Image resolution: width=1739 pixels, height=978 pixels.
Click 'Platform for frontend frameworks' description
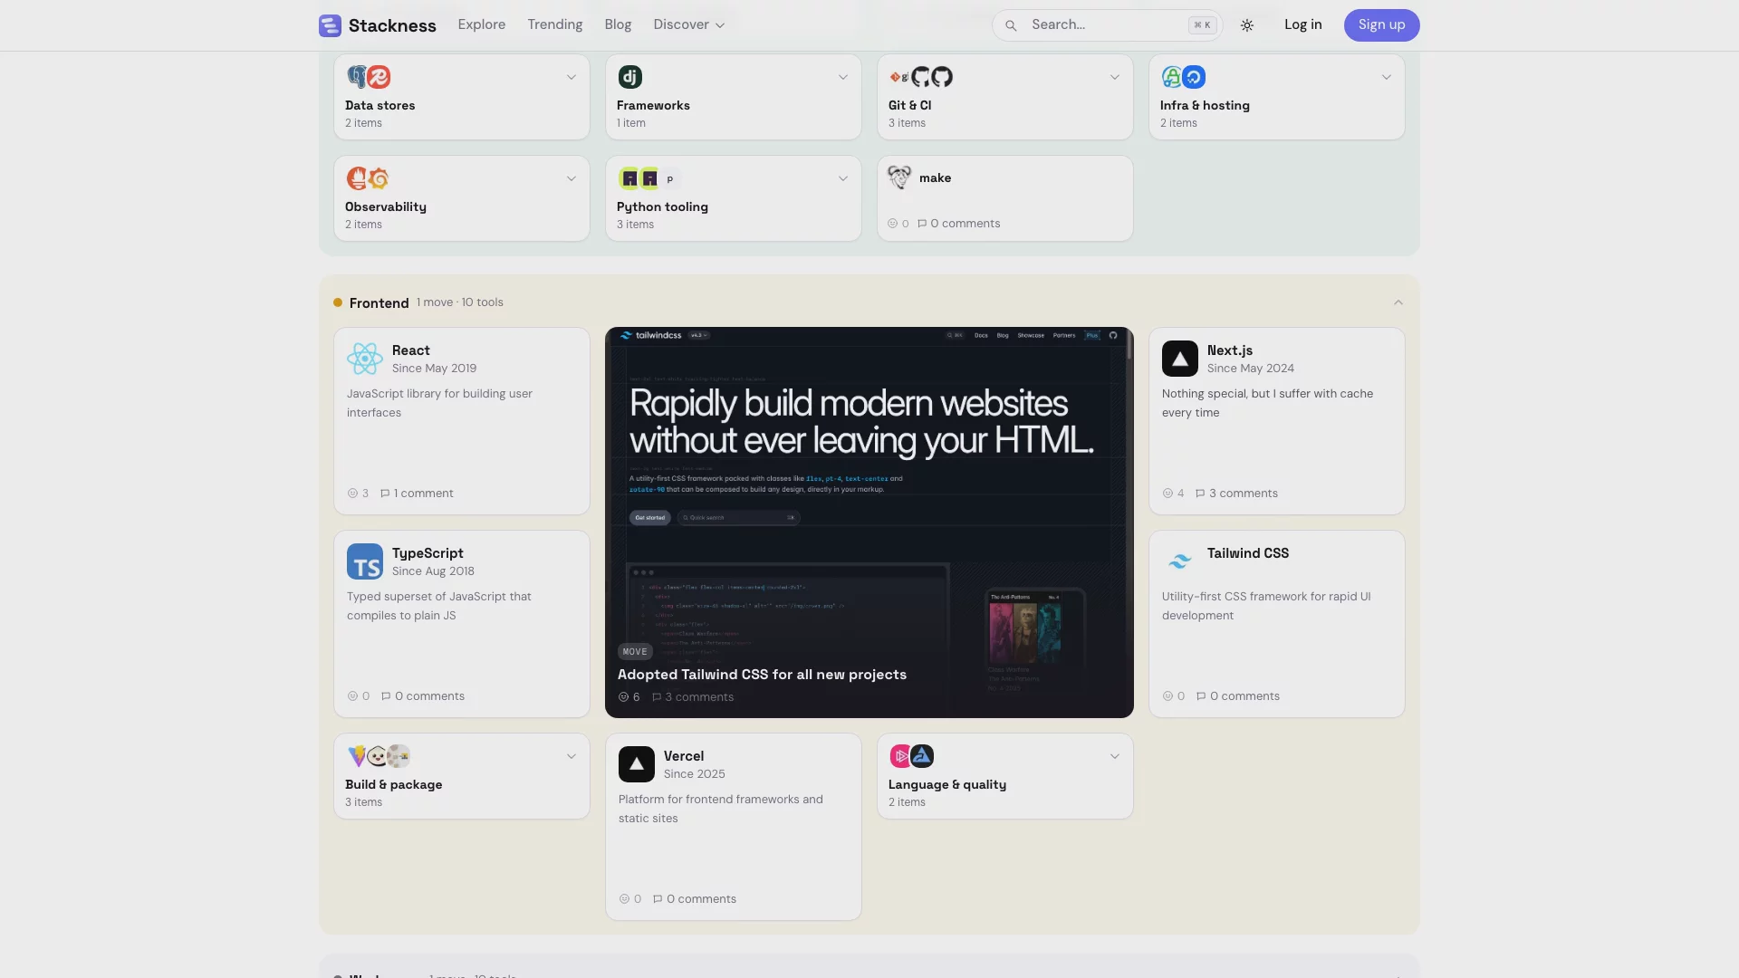coord(721,809)
